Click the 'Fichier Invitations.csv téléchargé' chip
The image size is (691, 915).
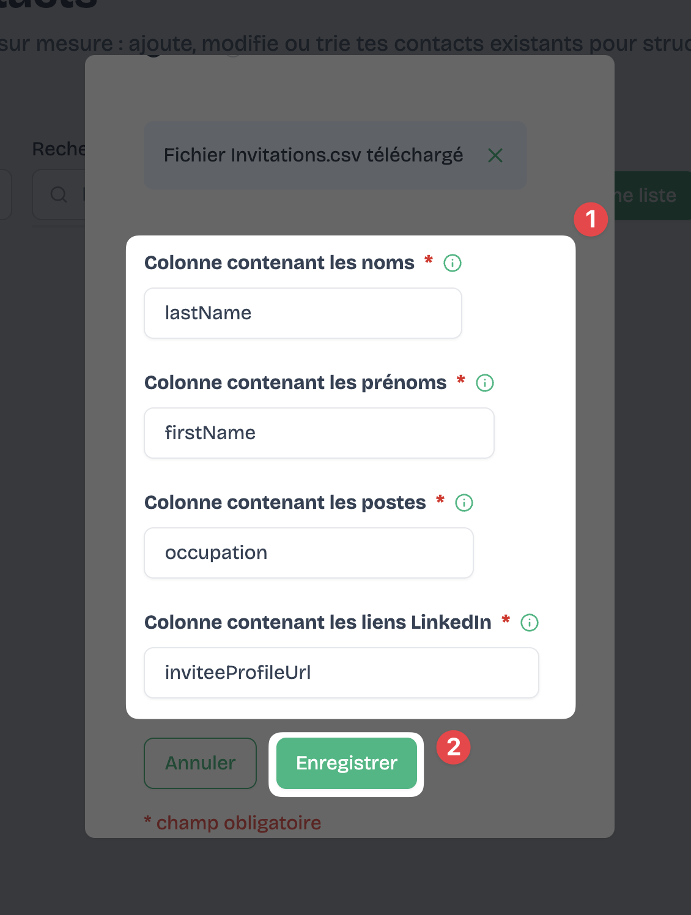coord(313,155)
